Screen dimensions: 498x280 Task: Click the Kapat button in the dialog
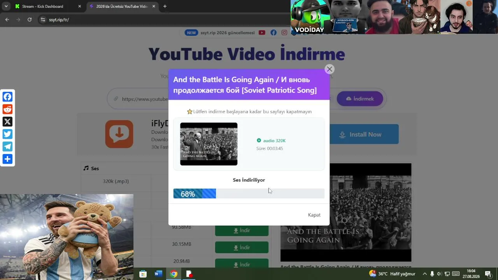(x=314, y=215)
